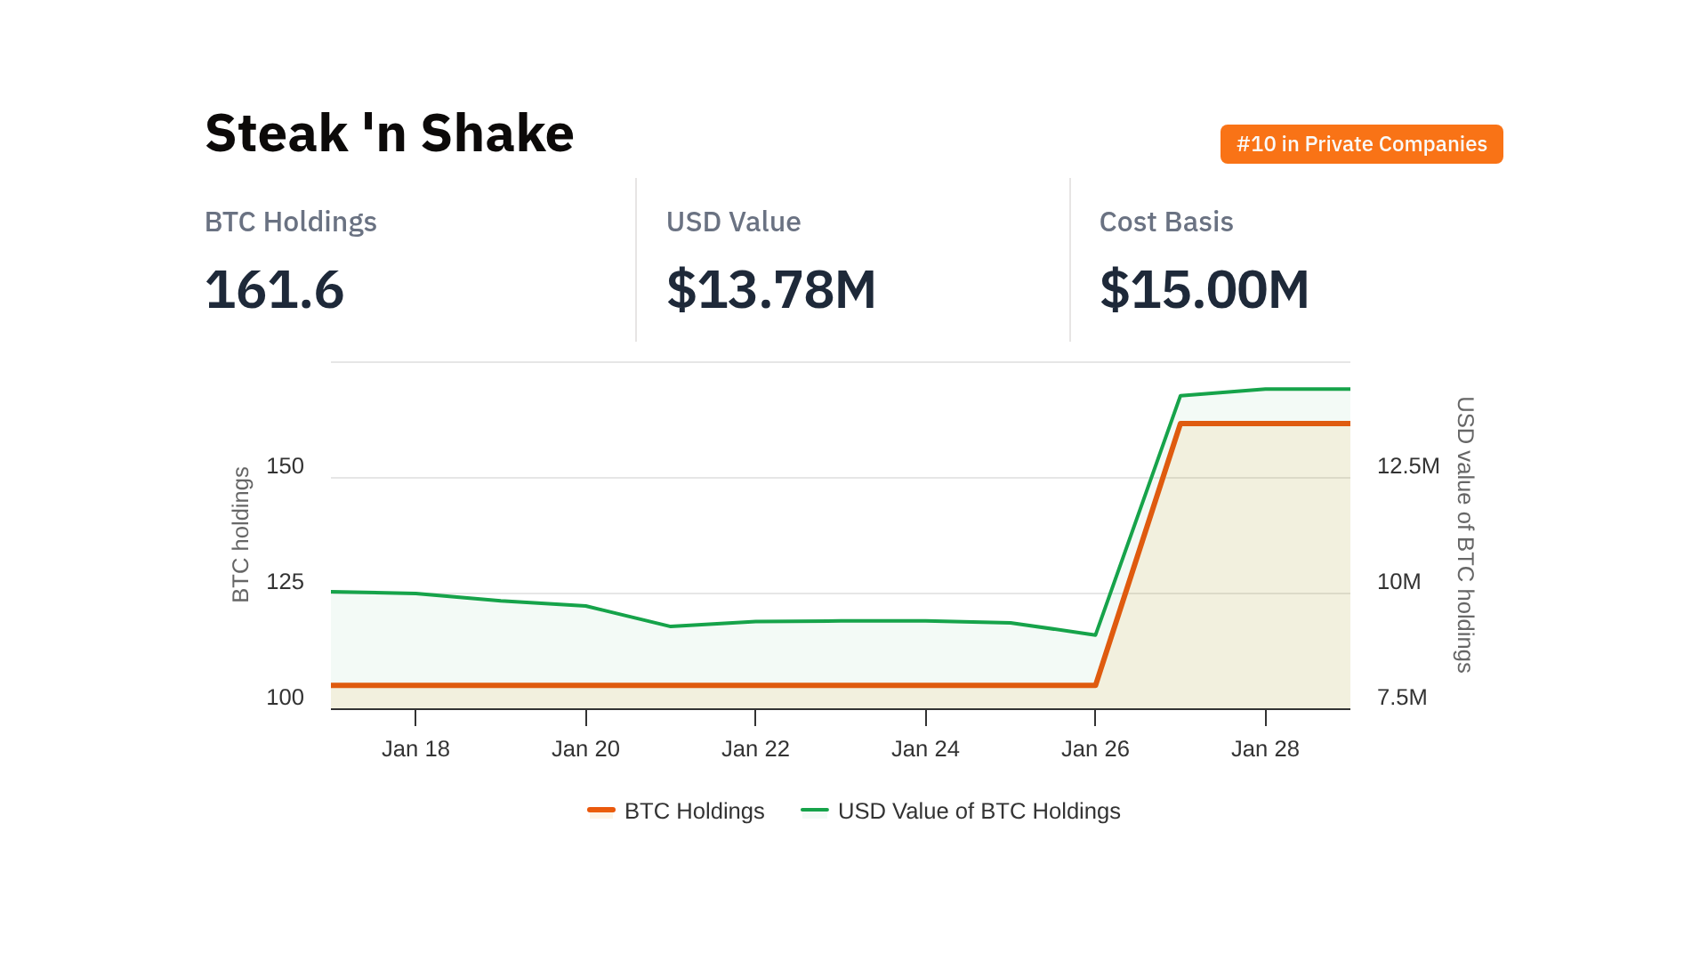This screenshot has width=1708, height=961.
Task: Click the Cost Basis label
Action: 1166,222
